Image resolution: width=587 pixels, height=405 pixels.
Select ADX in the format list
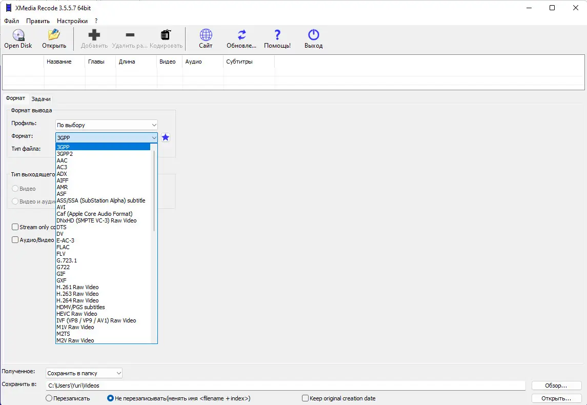click(103, 174)
